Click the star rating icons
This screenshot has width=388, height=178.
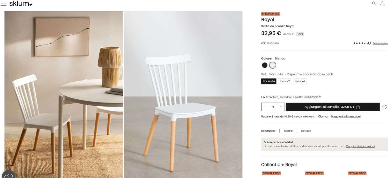click(360, 43)
